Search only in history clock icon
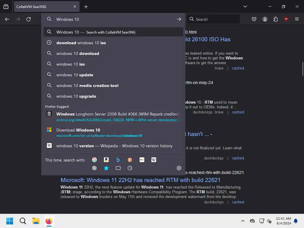 (130, 168)
